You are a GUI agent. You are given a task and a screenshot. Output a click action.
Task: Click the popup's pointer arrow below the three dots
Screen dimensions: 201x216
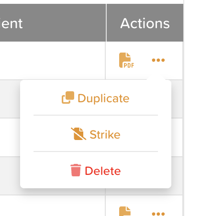[156, 78]
